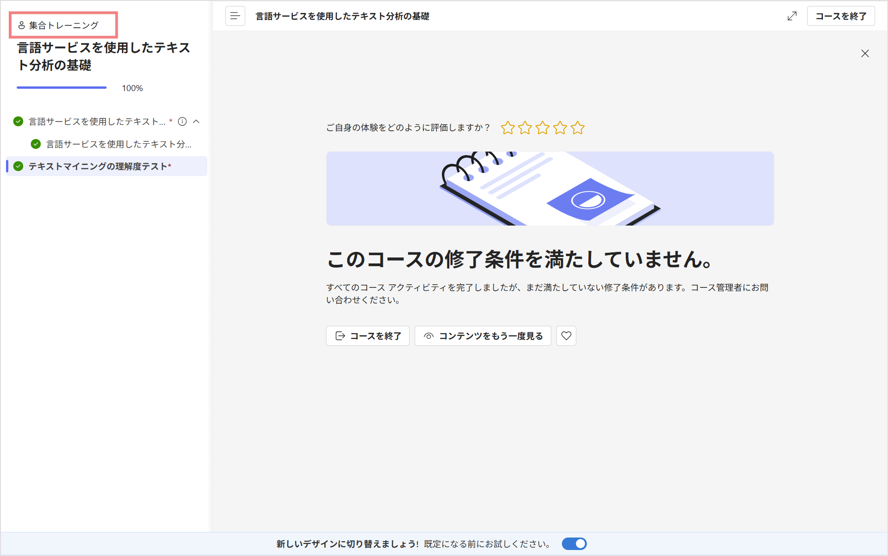This screenshot has height=556, width=888.
Task: Open the info icon beside the first section
Action: [182, 122]
